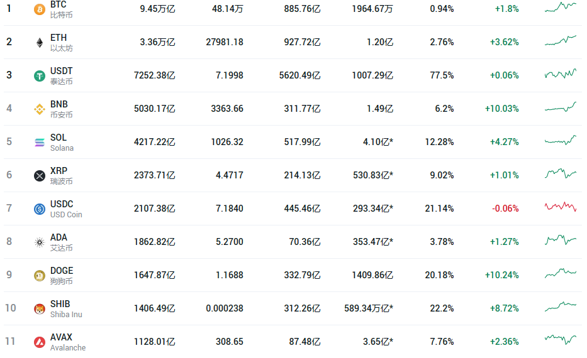587x358 pixels.
Task: View the USDC red sparkline chart
Action: [x=561, y=207]
